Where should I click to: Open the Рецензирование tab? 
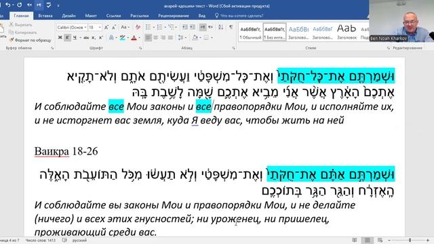click(x=174, y=16)
